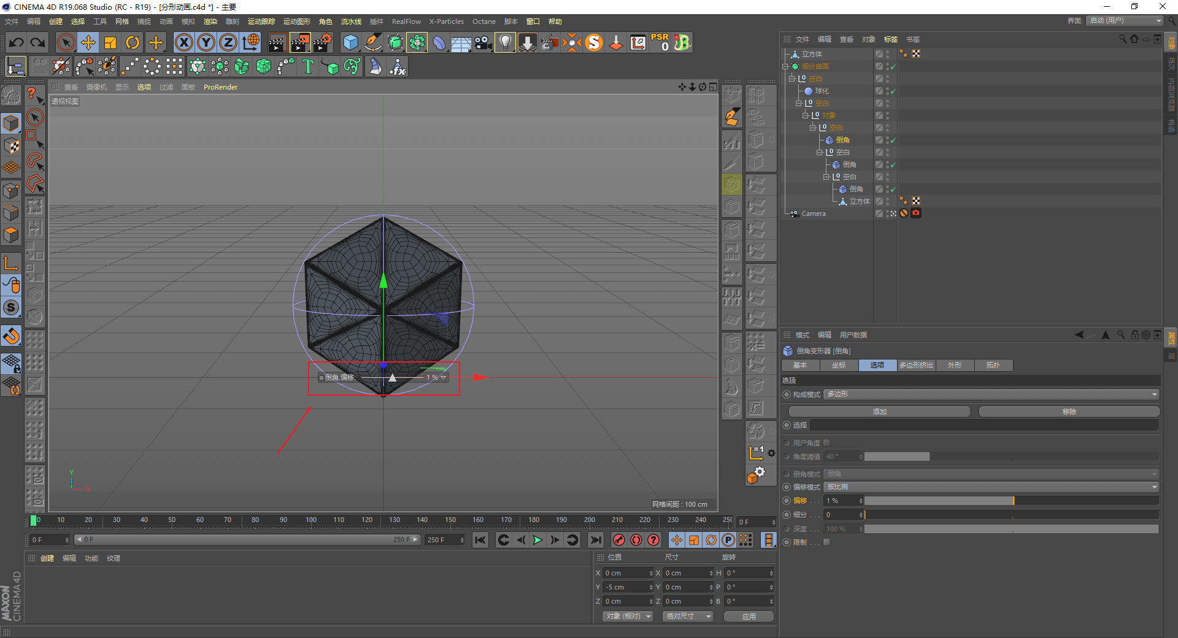Switch to the 拓扑 tab
This screenshot has width=1178, height=638.
[993, 365]
